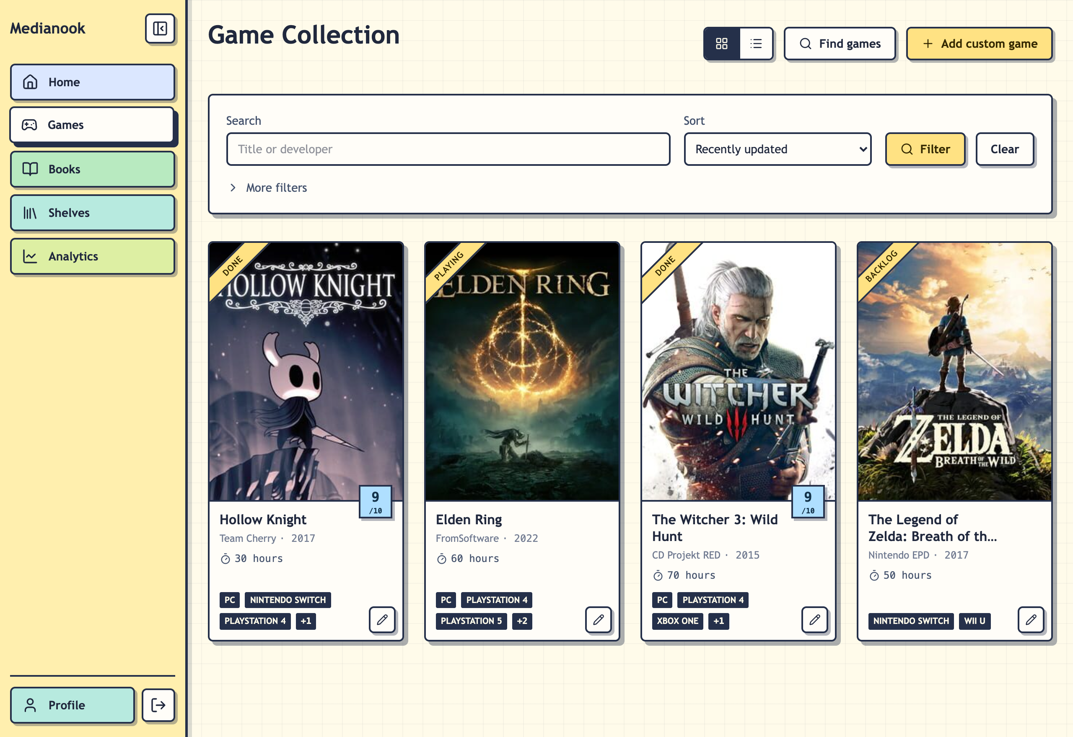Open Zelda Breath of the Wild cover

(955, 372)
